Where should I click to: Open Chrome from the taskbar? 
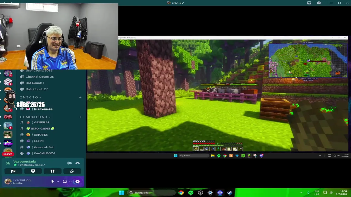tap(181, 193)
